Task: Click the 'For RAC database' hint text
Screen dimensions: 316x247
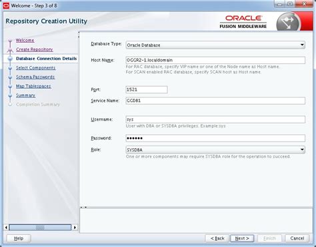Action: pyautogui.click(x=203, y=67)
